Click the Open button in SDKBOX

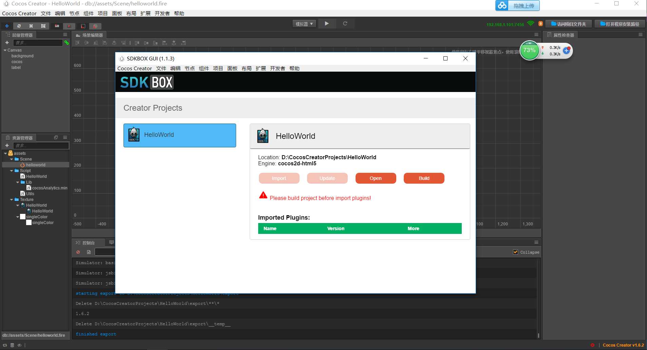point(376,178)
